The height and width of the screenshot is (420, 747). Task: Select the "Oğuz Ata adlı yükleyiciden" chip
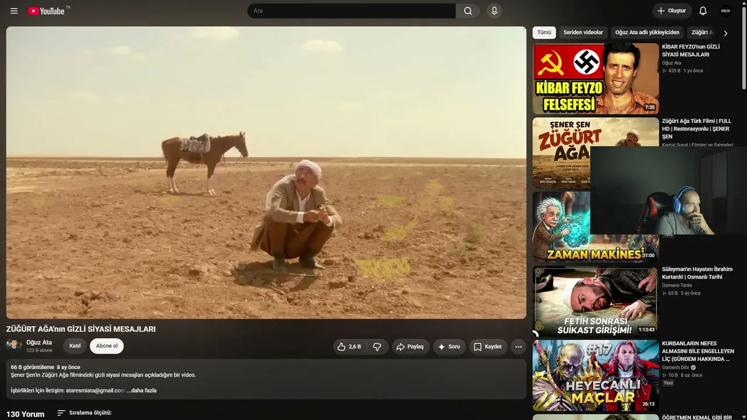pyautogui.click(x=647, y=33)
